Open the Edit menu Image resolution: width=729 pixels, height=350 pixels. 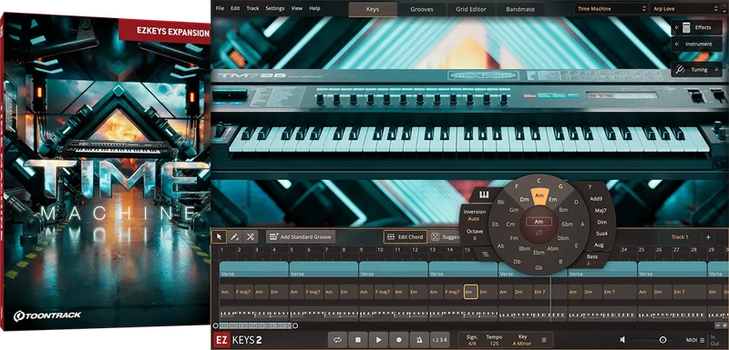[x=235, y=8]
